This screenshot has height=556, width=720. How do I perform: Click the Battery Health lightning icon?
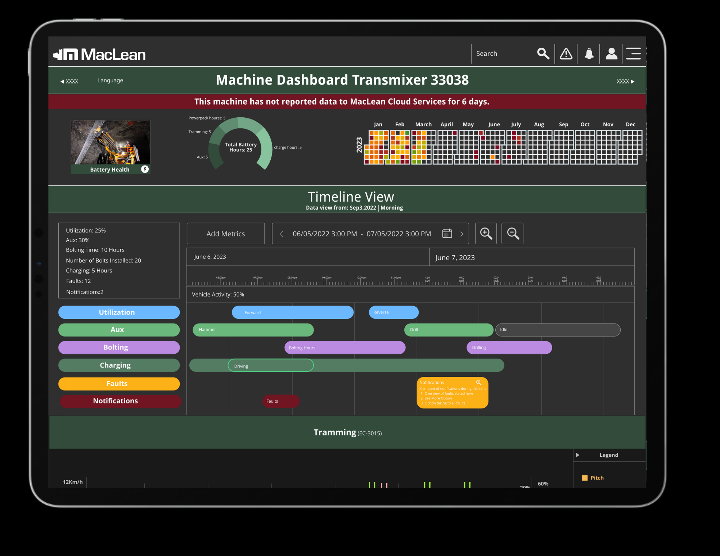pos(145,169)
